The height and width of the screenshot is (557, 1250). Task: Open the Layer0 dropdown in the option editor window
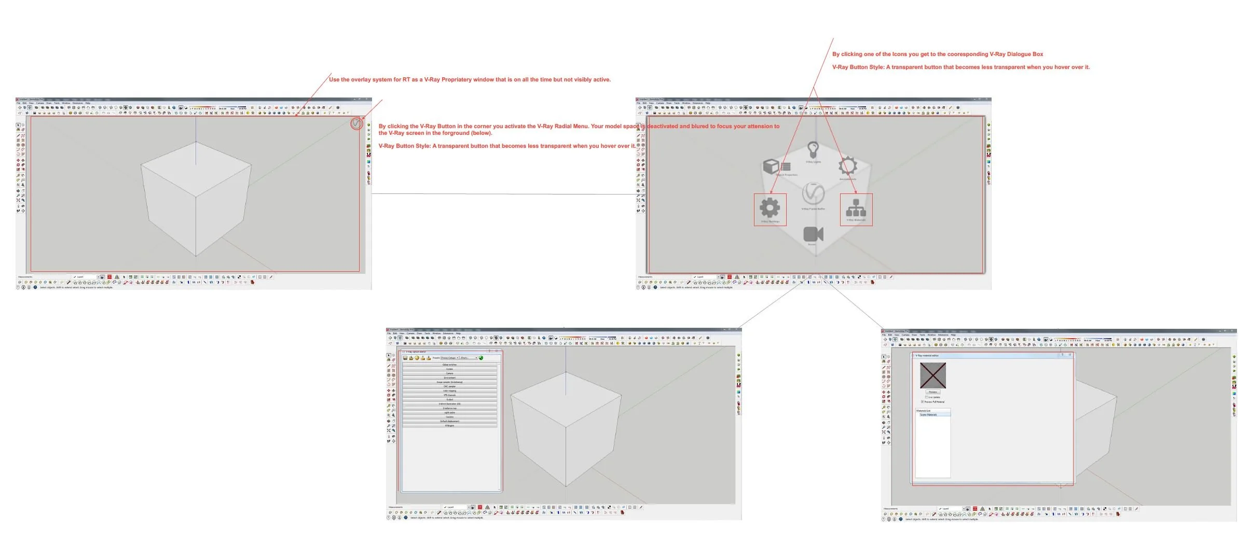(x=457, y=507)
